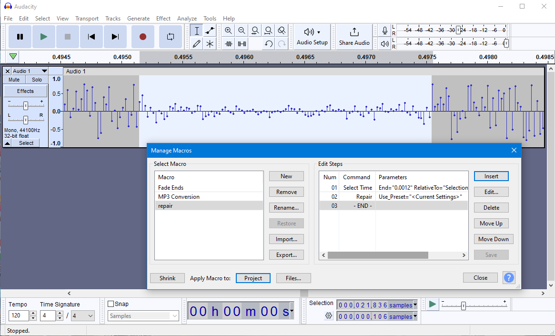555x336 pixels.
Task: Solo the Audio 1 track
Action: click(37, 80)
